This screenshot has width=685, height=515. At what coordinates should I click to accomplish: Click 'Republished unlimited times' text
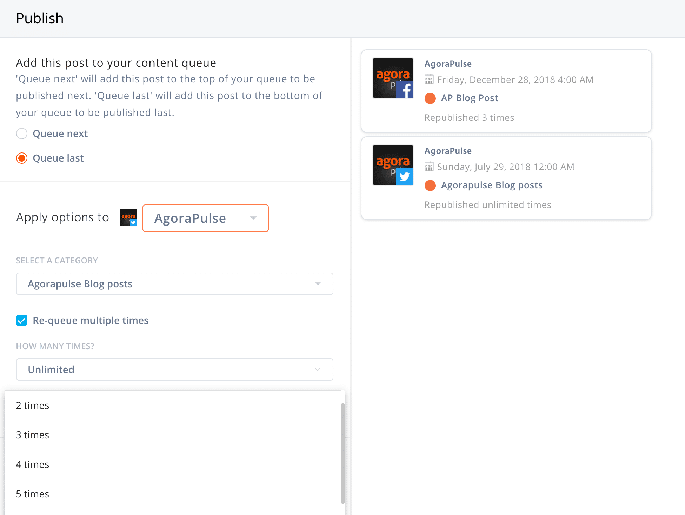point(488,205)
